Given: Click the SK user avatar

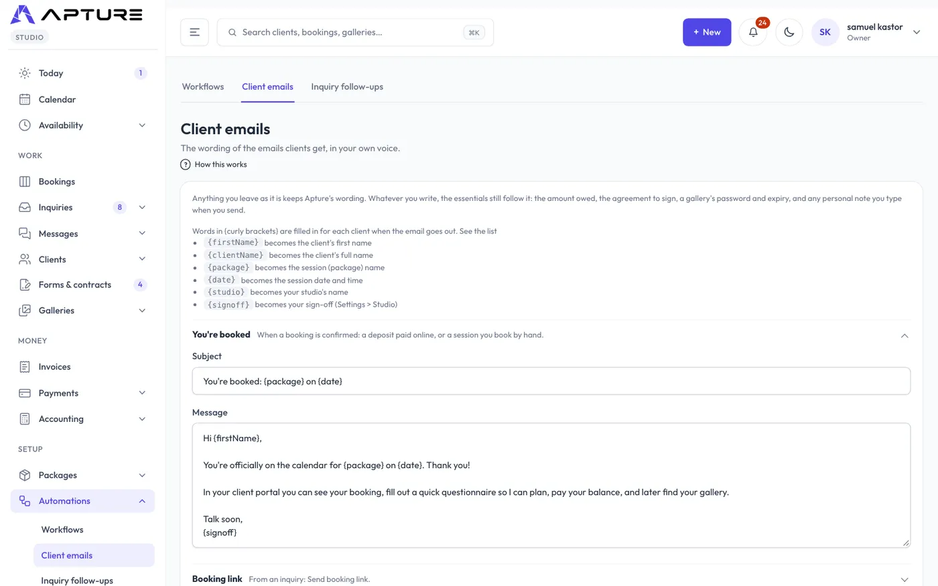Looking at the screenshot, I should [x=825, y=32].
